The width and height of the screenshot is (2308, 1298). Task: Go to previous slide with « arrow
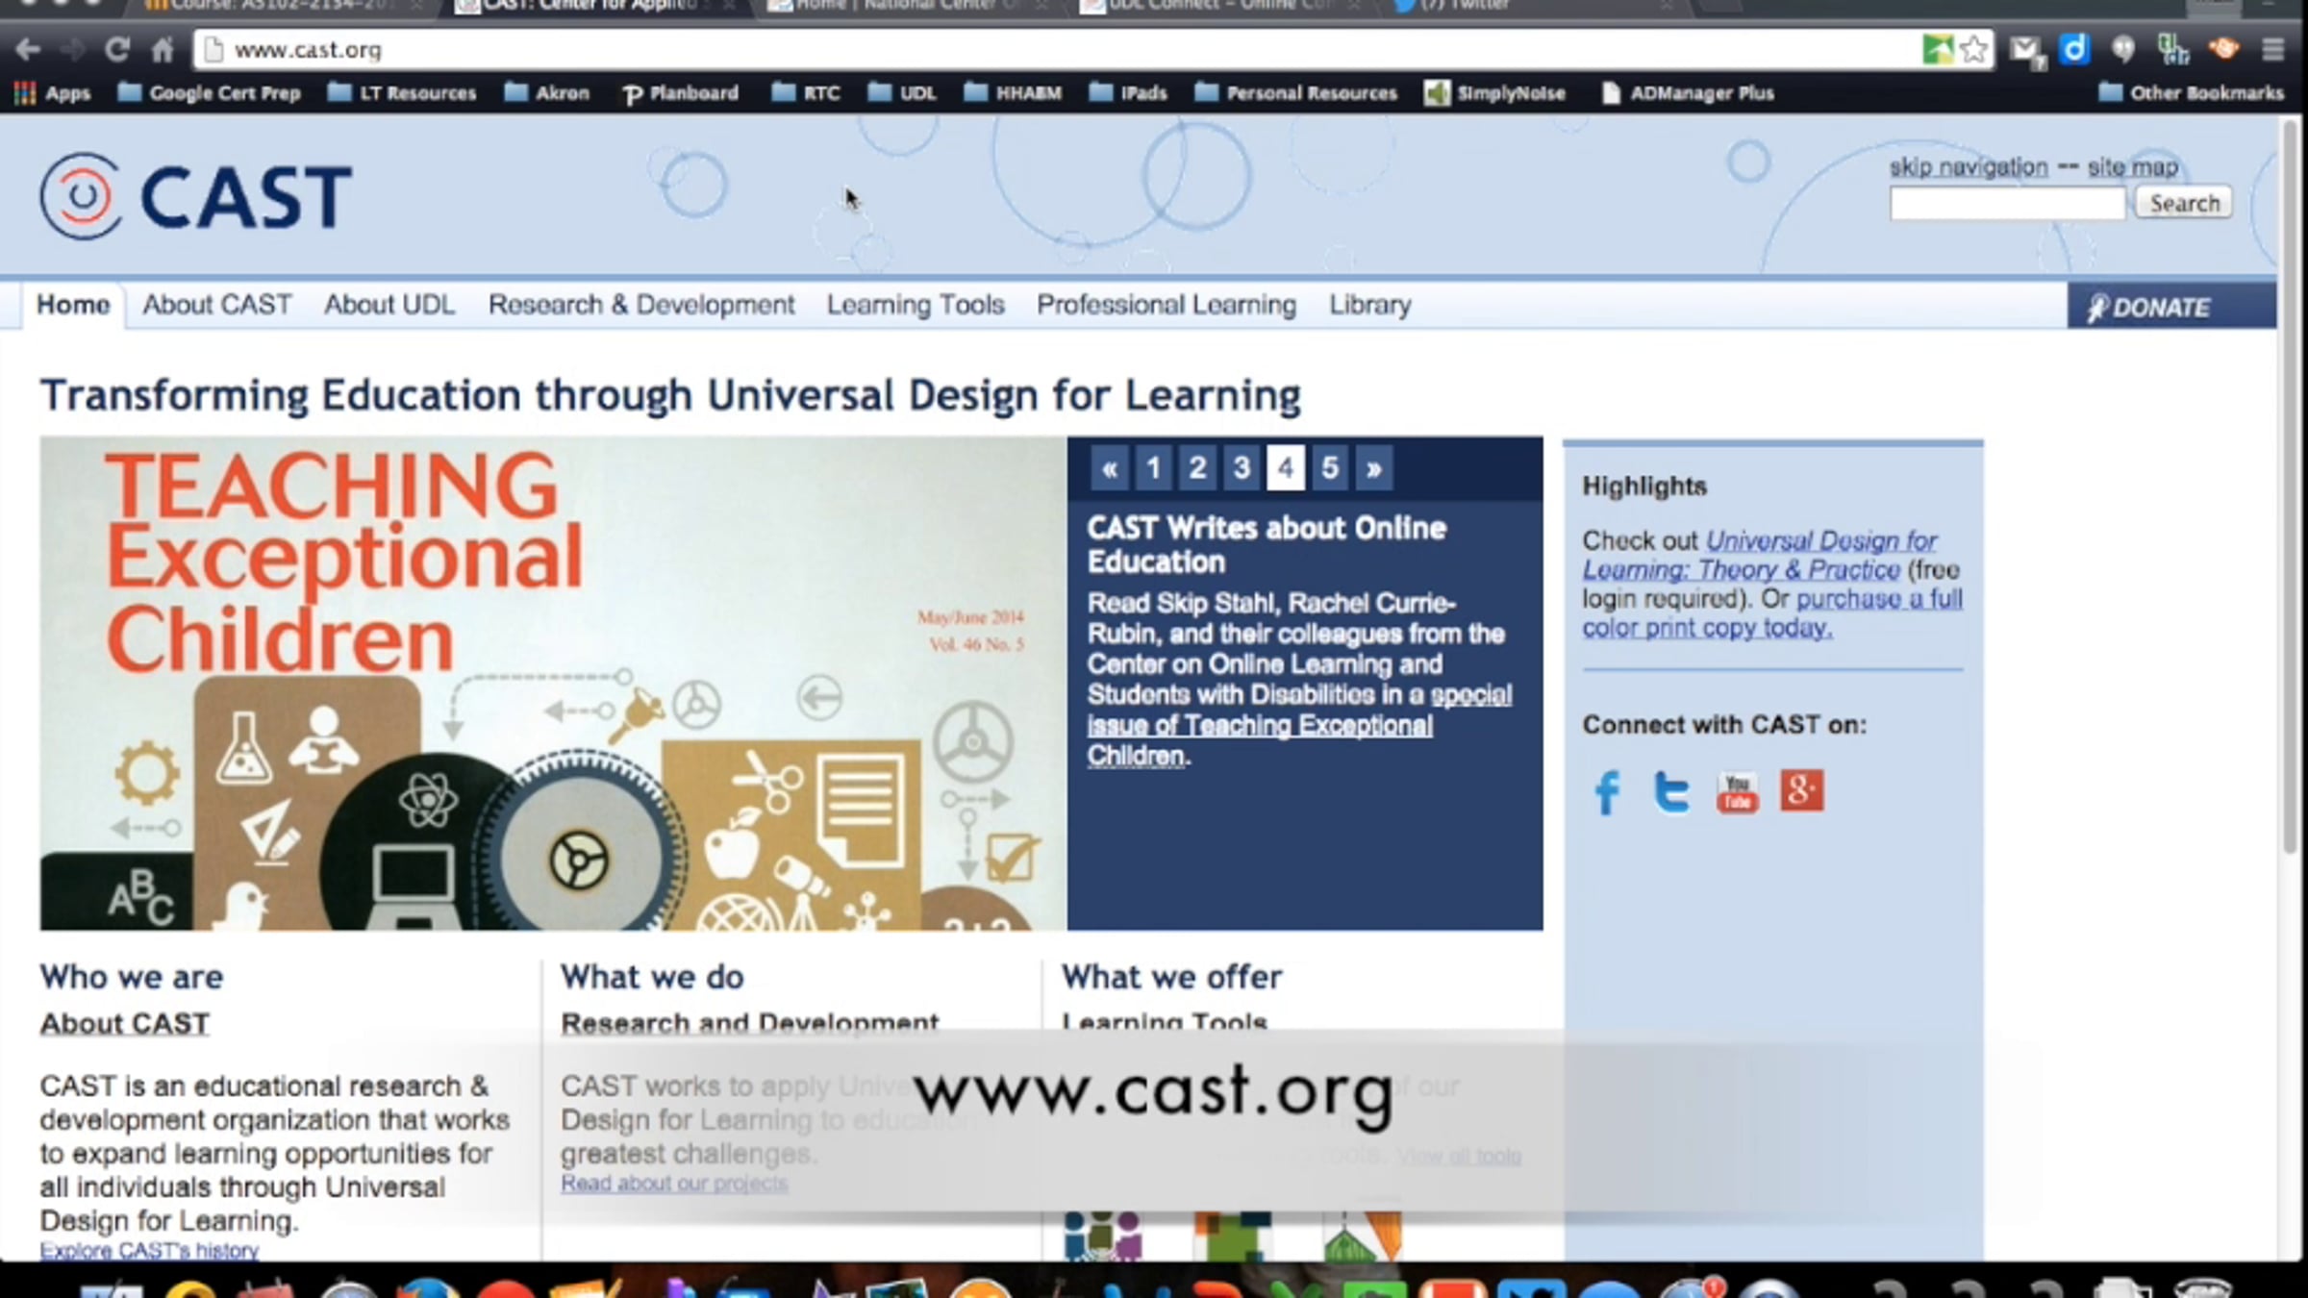coord(1109,468)
